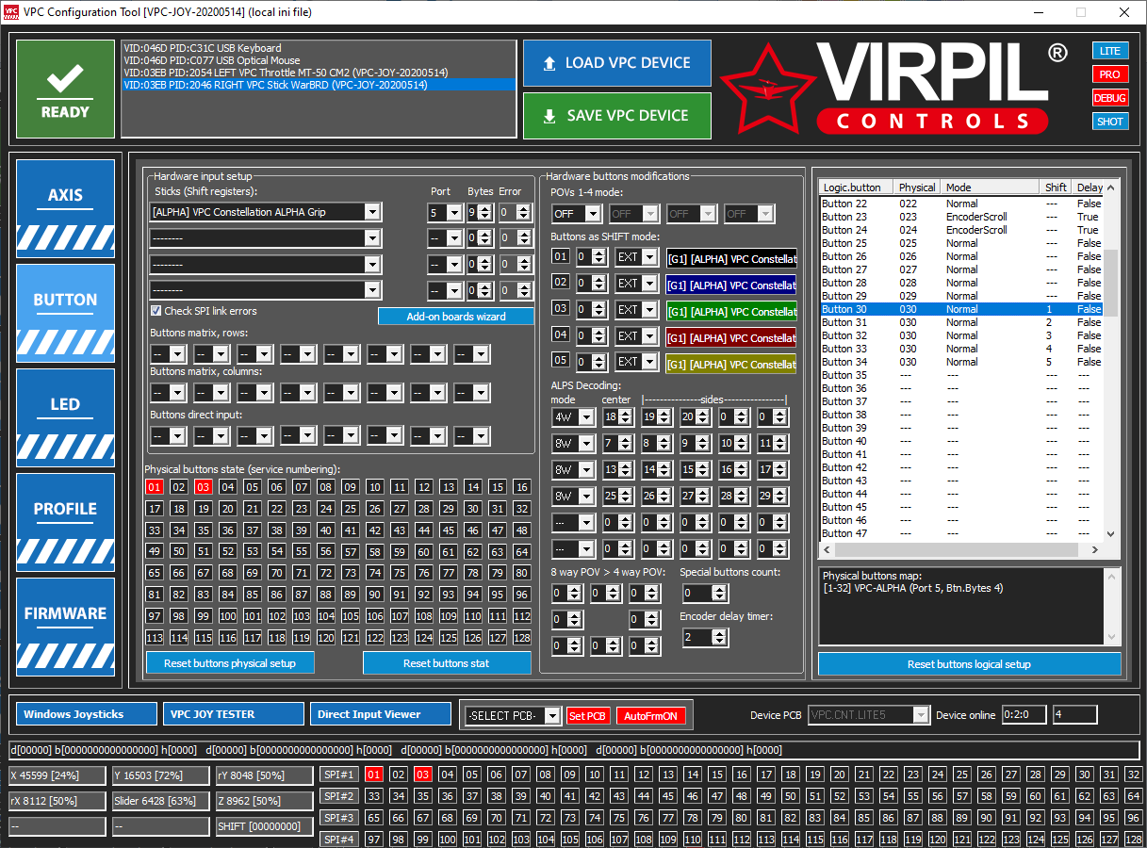The width and height of the screenshot is (1147, 848).
Task: Open the first Buttons matrix columns dropdown
Action: pyautogui.click(x=168, y=393)
